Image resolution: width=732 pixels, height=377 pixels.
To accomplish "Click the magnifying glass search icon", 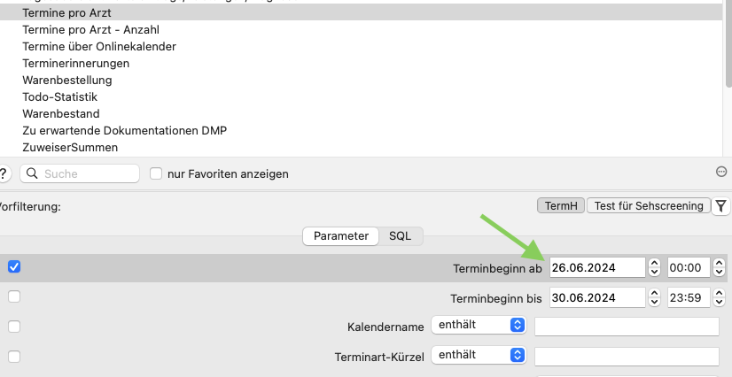I will (32, 173).
